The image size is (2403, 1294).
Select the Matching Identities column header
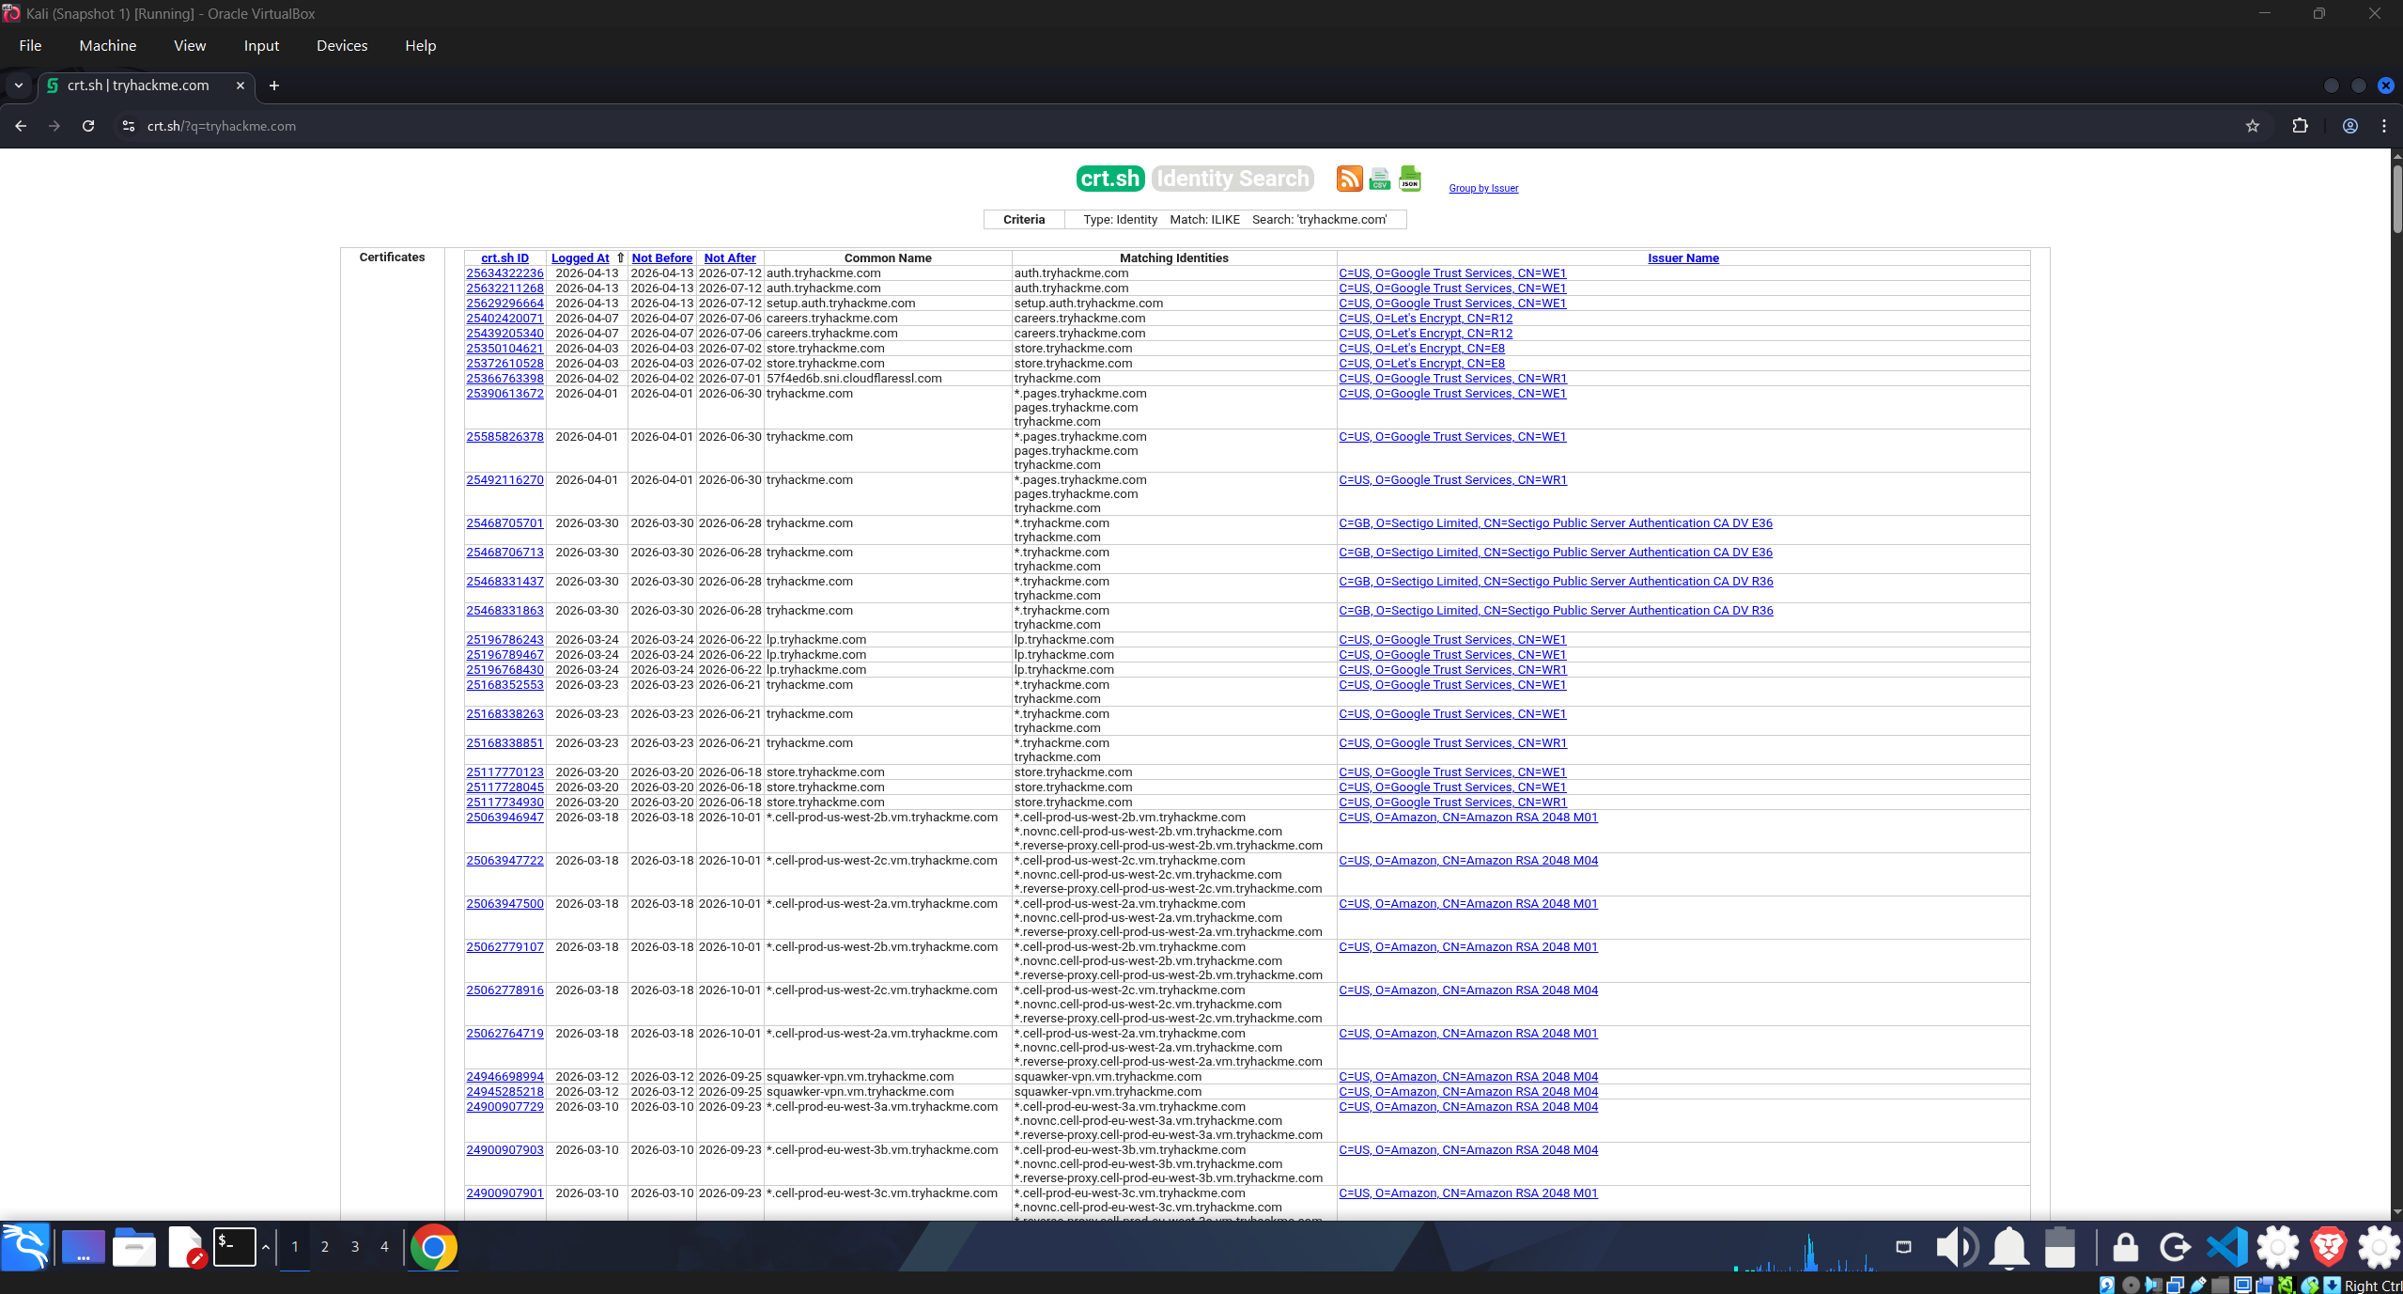click(1173, 258)
